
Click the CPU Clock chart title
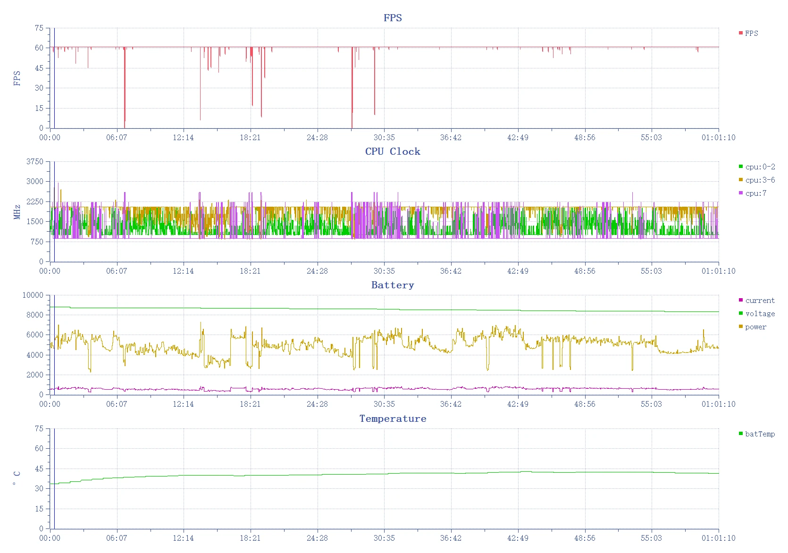coord(393,151)
